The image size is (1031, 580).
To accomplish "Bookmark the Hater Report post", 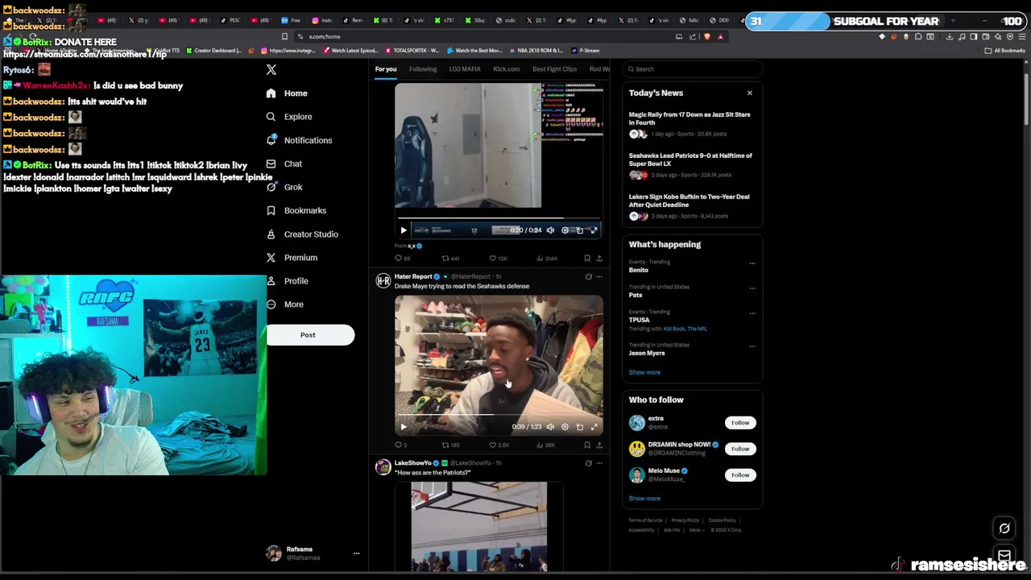I will pos(587,445).
